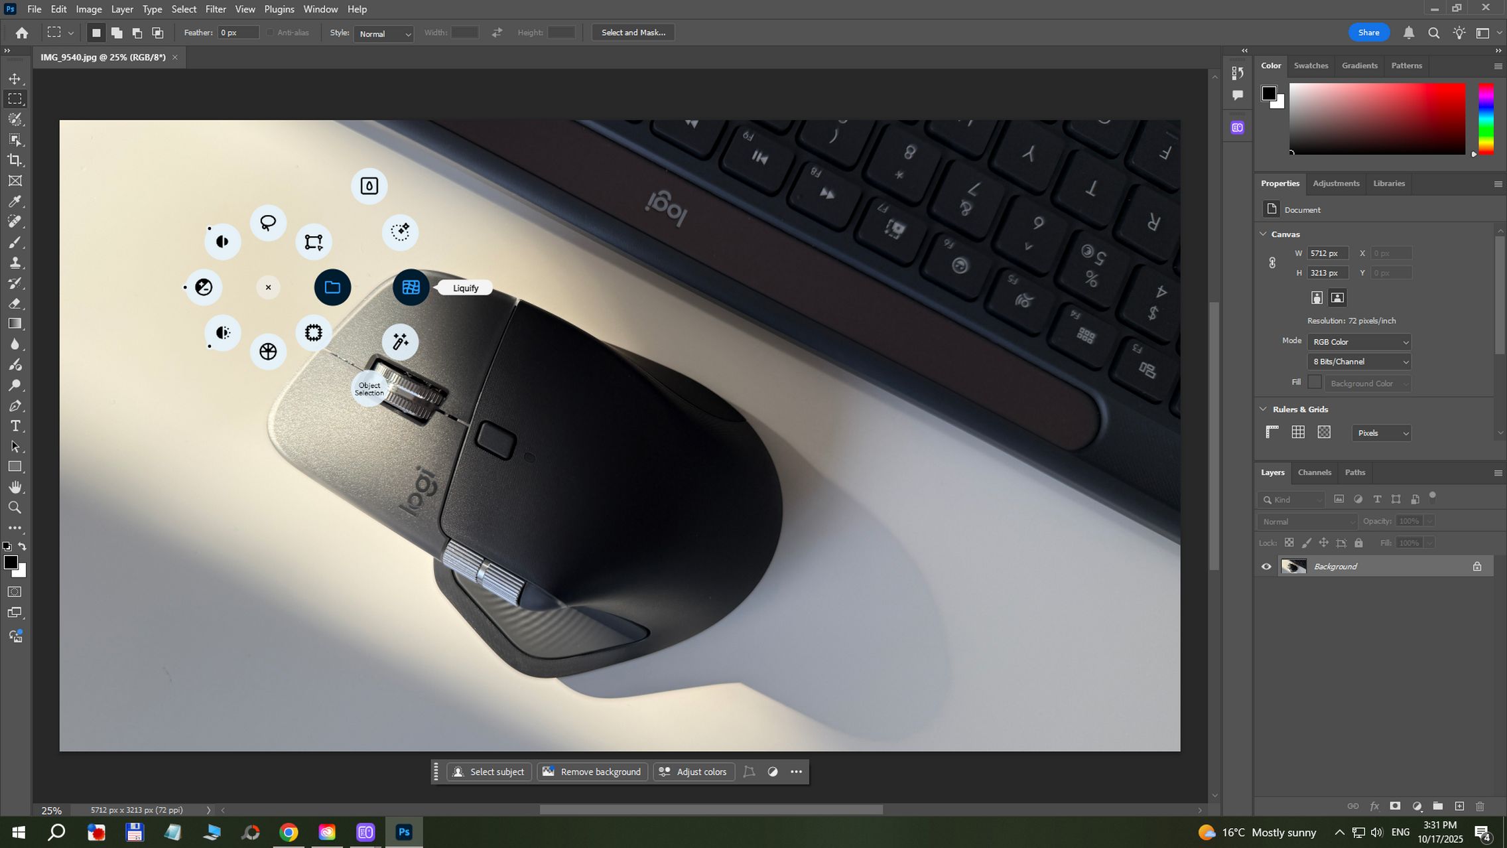Click the canvas width input field
Image resolution: width=1507 pixels, height=848 pixels.
[x=1327, y=253]
